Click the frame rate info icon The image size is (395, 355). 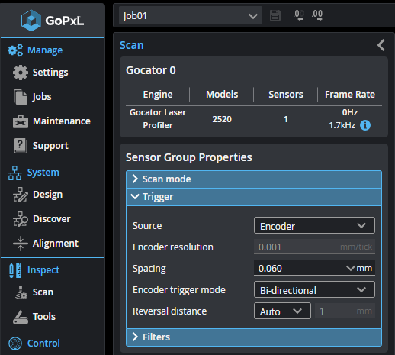point(365,125)
